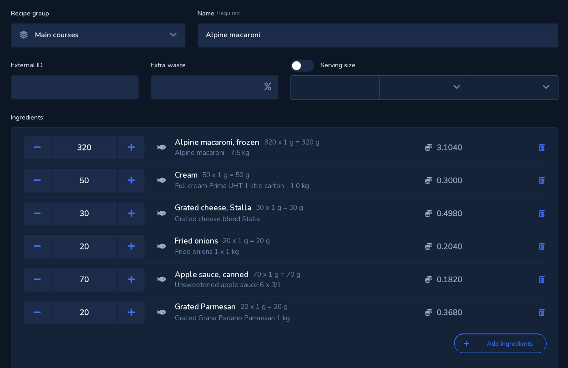Click the cost value 0.3680
Viewport: 568px width, 368px height.
(x=449, y=313)
